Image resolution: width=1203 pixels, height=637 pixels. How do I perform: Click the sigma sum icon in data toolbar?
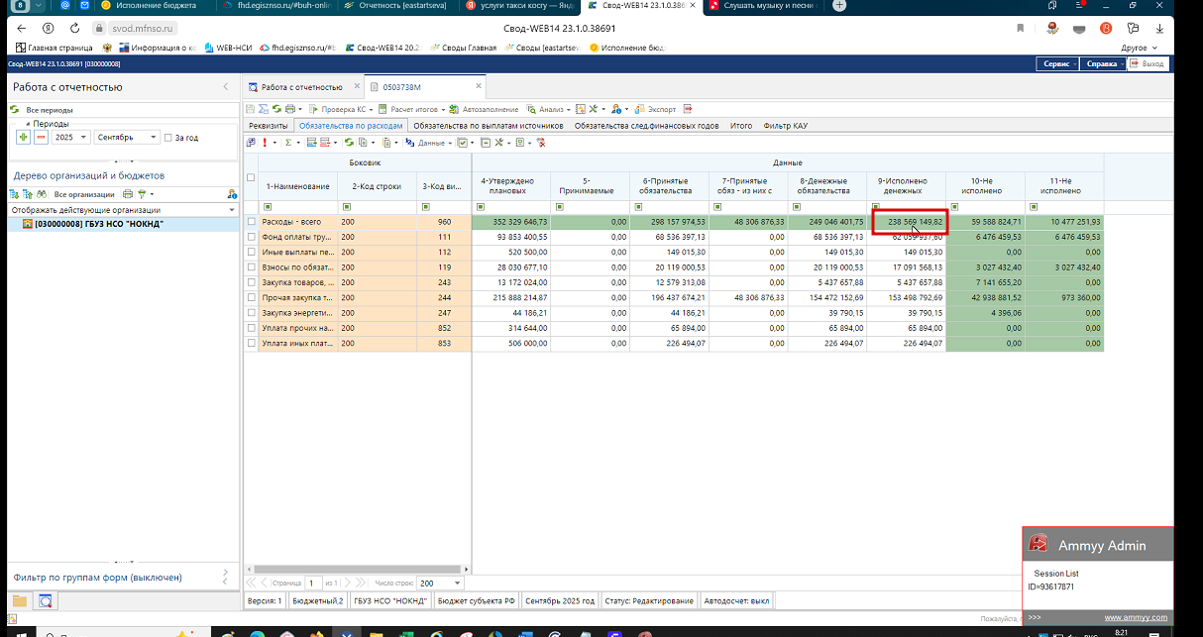pyautogui.click(x=287, y=143)
